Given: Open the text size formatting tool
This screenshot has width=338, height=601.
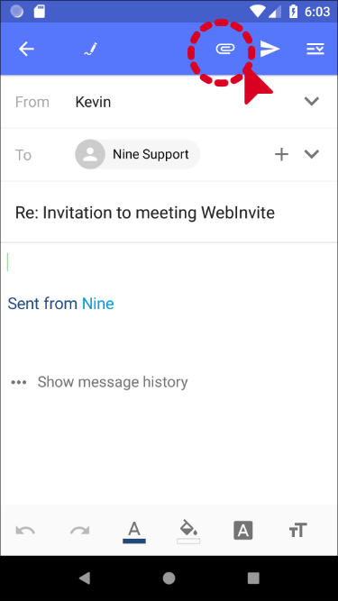Looking at the screenshot, I should click(297, 531).
